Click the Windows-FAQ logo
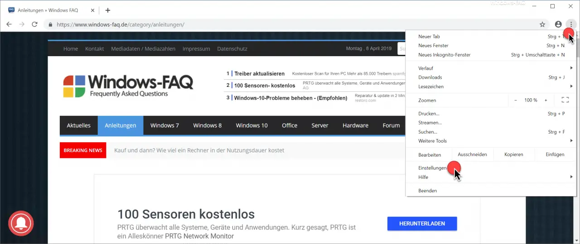 pyautogui.click(x=128, y=86)
